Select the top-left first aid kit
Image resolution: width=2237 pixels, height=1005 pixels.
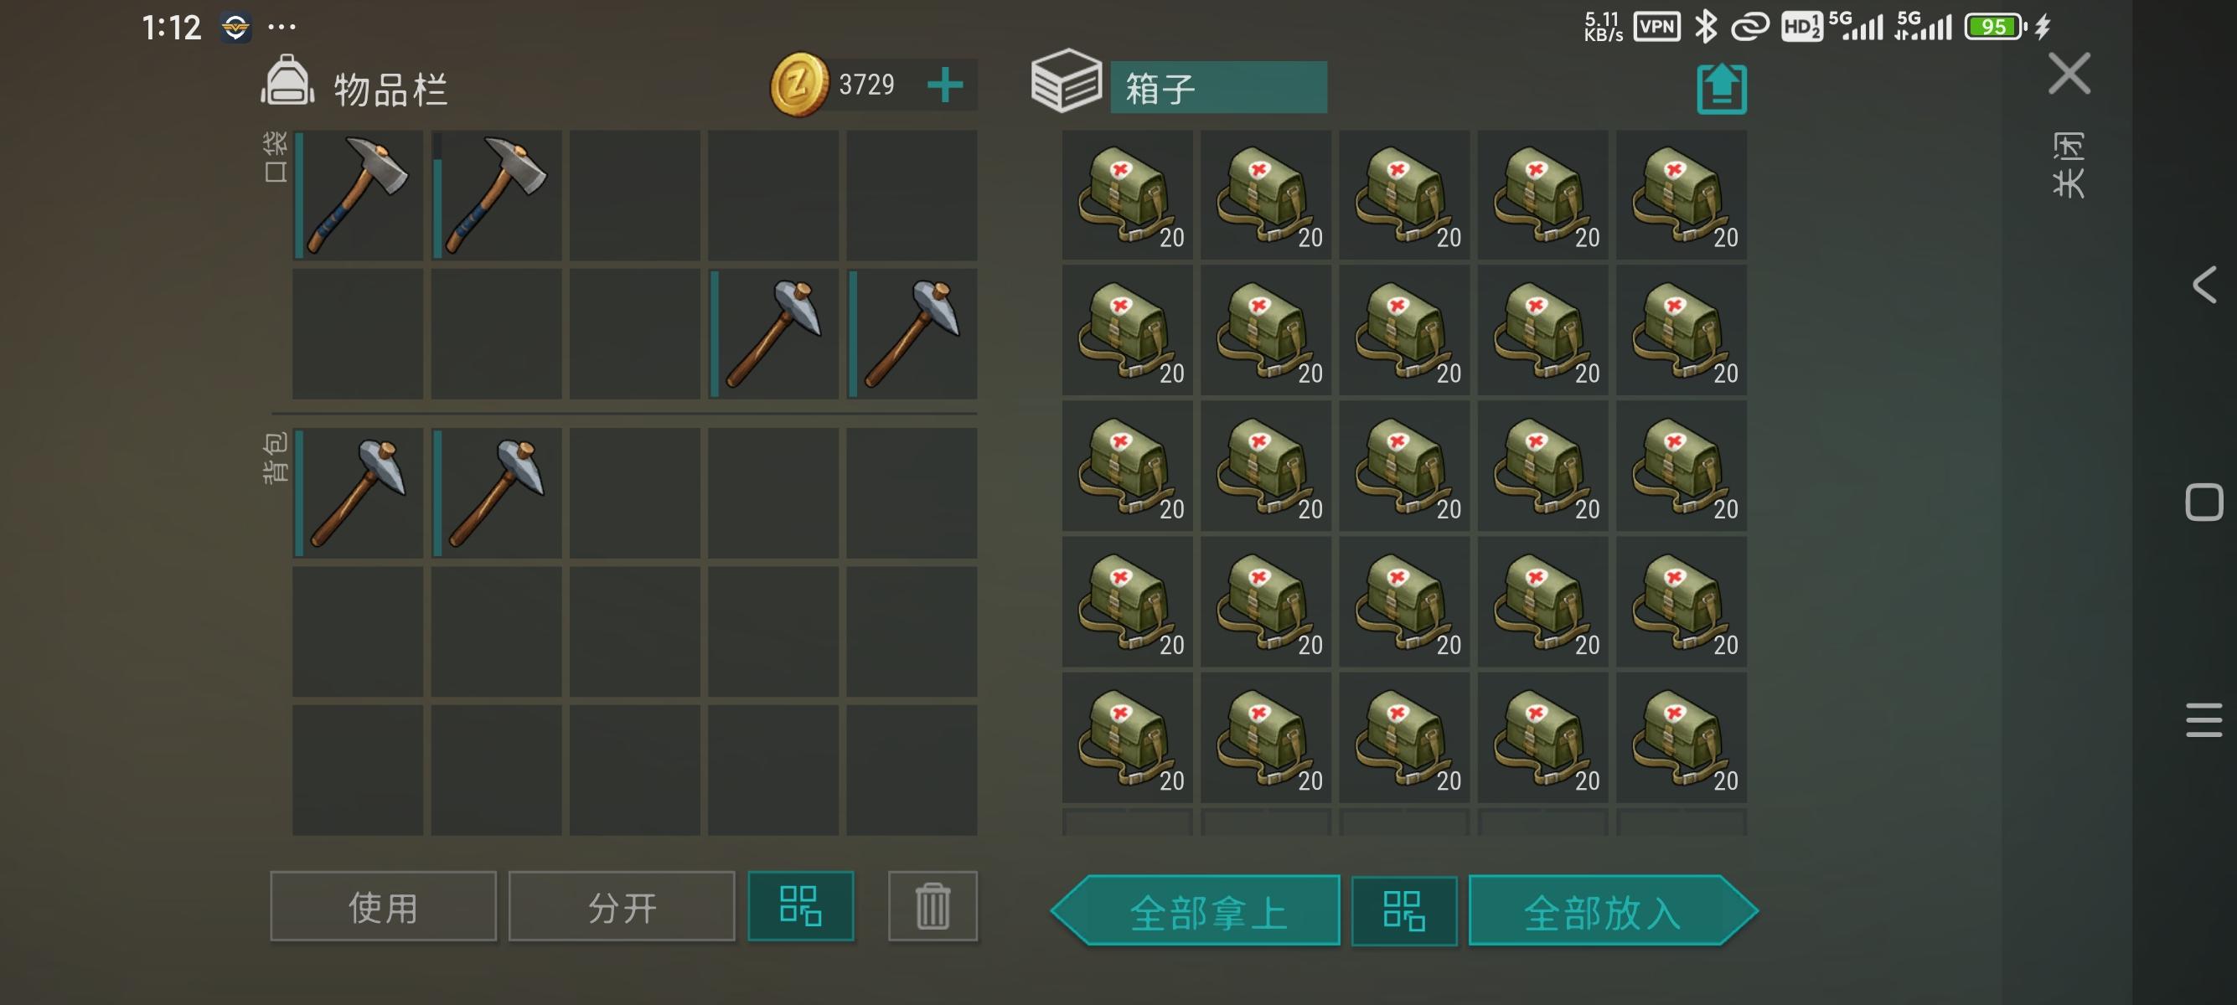tap(1127, 195)
